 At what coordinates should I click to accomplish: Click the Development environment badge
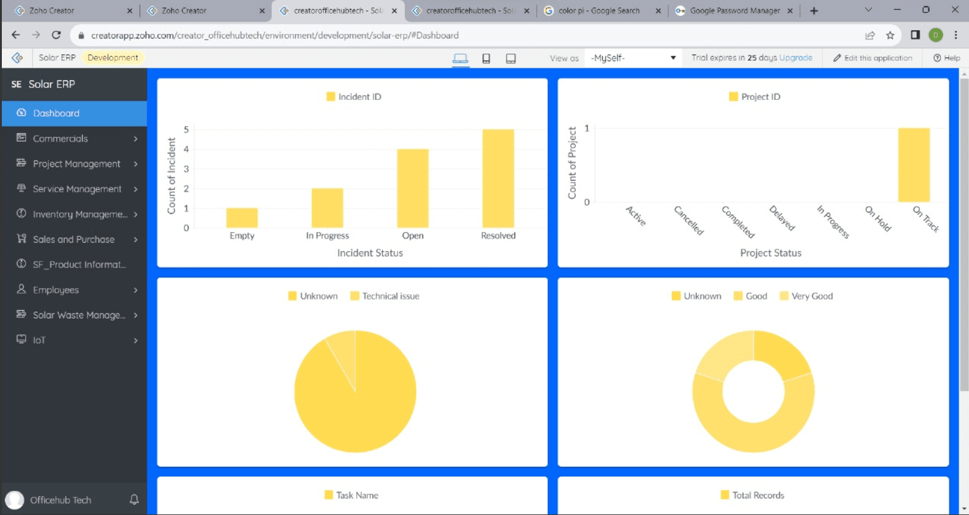click(113, 57)
